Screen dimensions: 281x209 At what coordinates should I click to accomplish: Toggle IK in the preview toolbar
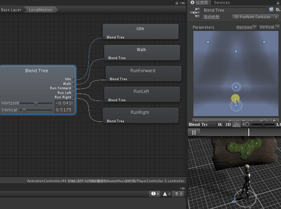(x=220, y=124)
